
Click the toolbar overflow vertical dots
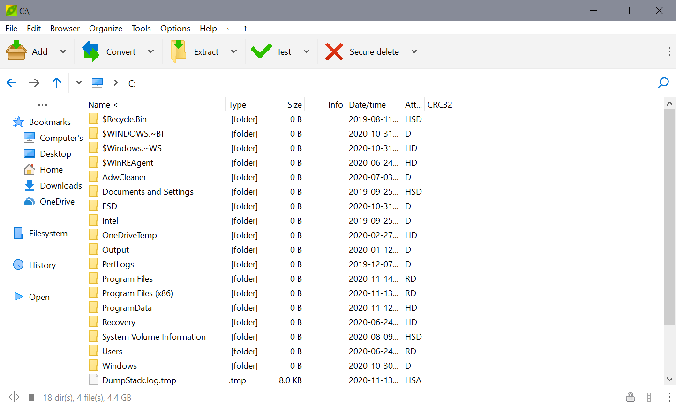pos(669,51)
